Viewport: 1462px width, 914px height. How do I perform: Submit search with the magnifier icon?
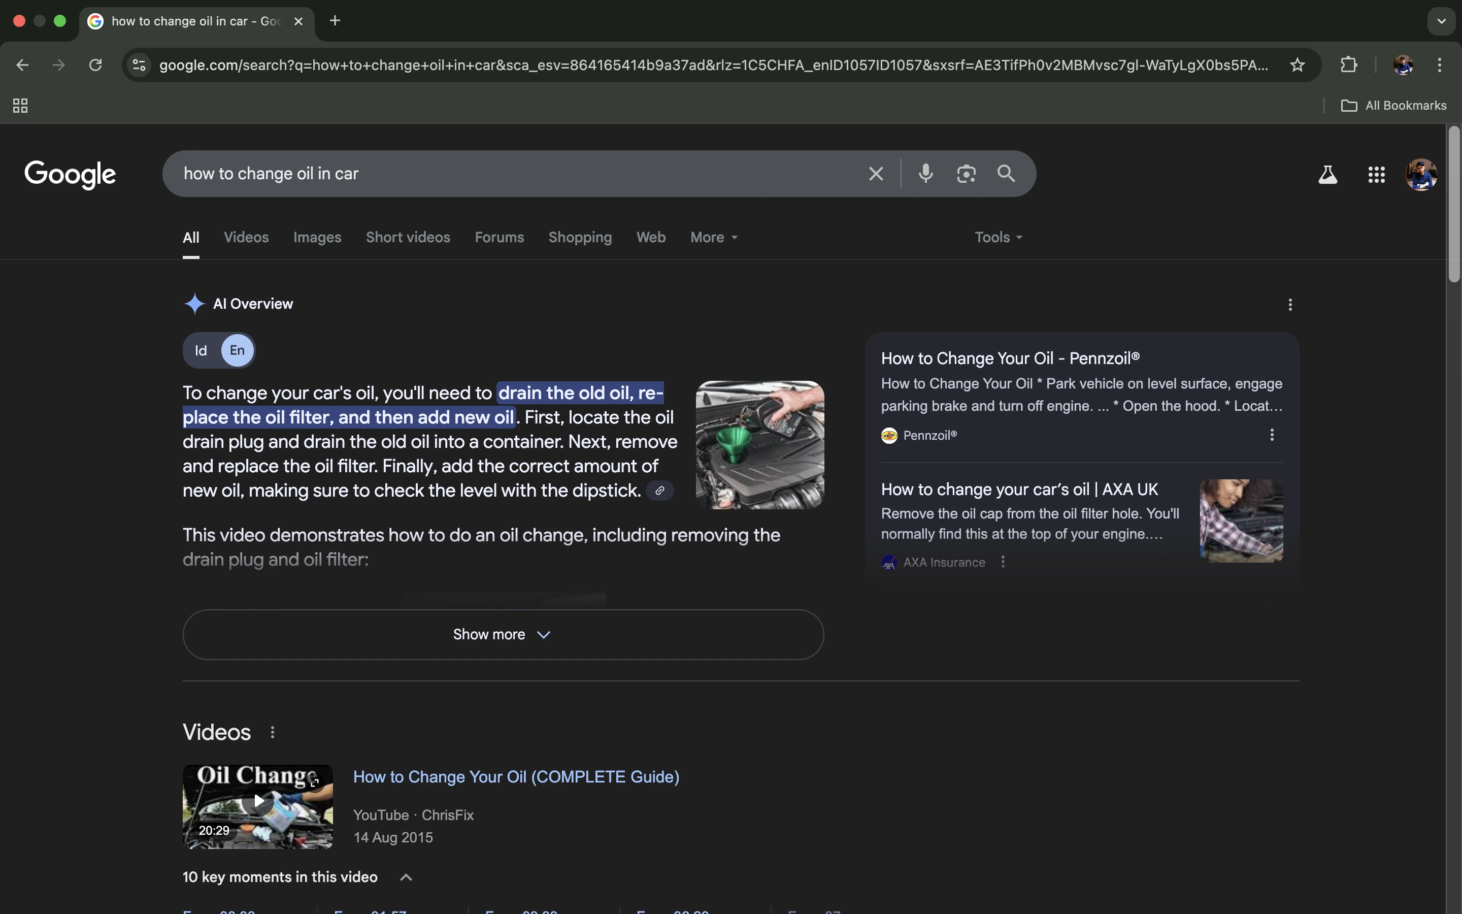pos(1006,174)
